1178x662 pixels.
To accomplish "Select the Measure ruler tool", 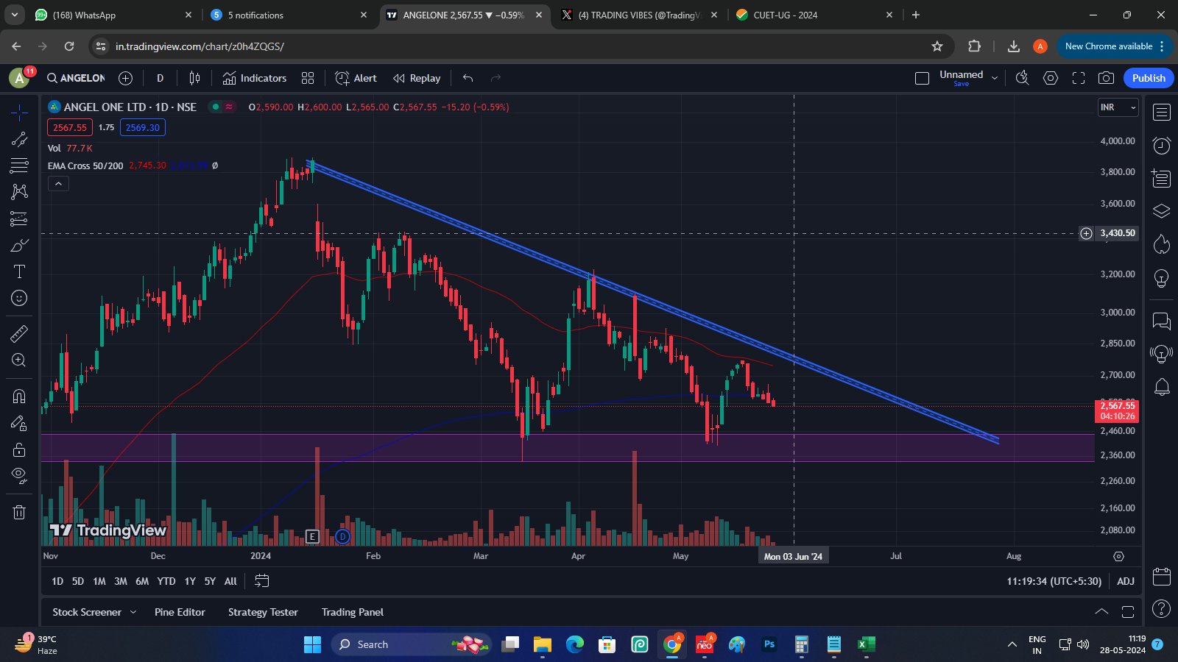I will point(19,334).
